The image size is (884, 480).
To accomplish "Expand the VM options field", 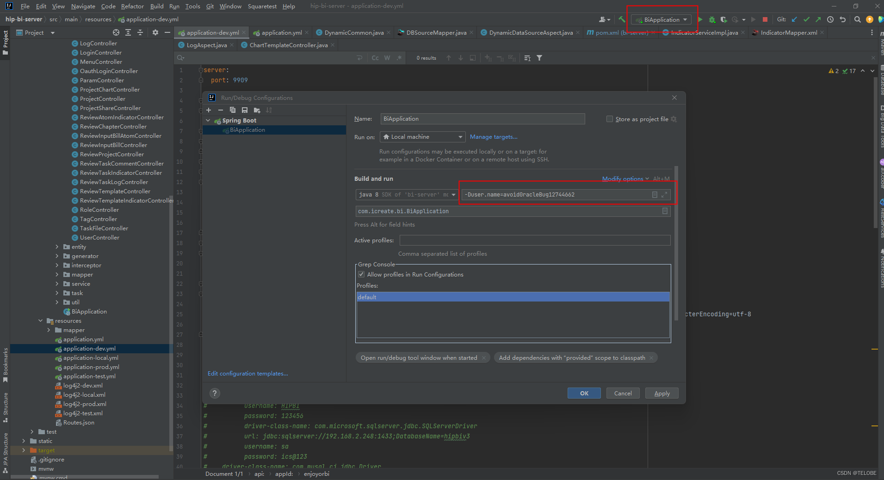I will [x=664, y=195].
